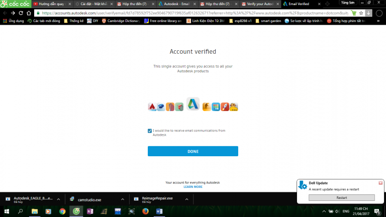Click the Cốc Cốc browser logo
Screen dimensions: 386x217
click(16, 4)
